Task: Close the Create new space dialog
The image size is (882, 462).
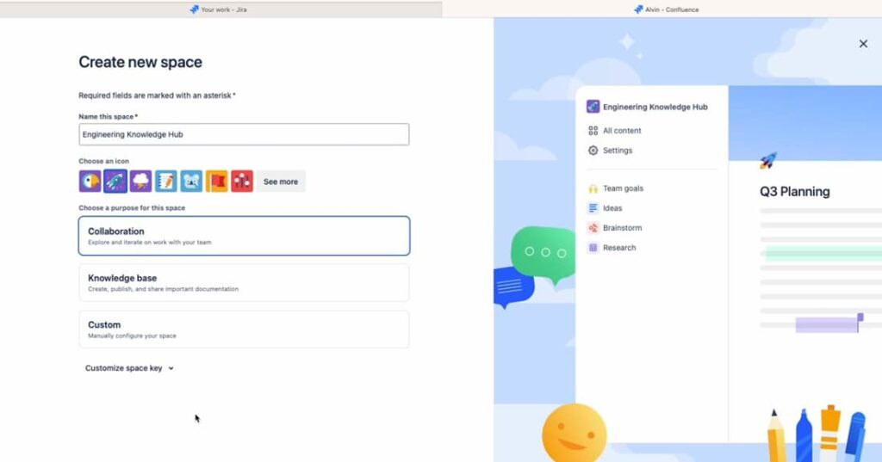Action: click(863, 44)
